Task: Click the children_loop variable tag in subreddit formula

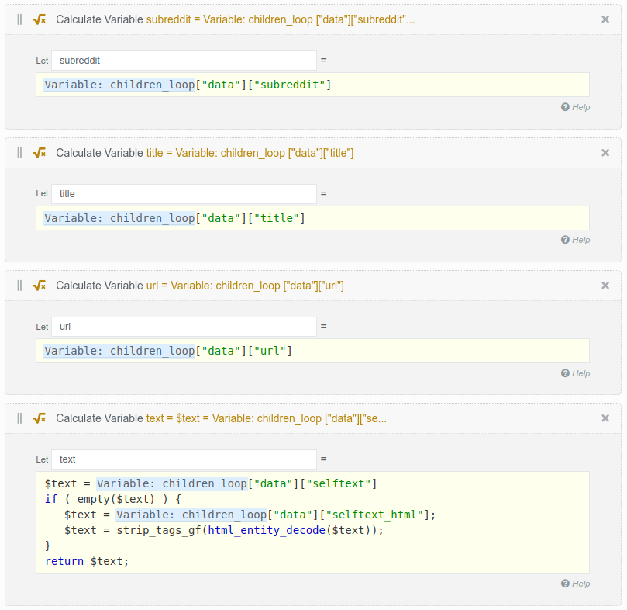Action: (x=119, y=85)
